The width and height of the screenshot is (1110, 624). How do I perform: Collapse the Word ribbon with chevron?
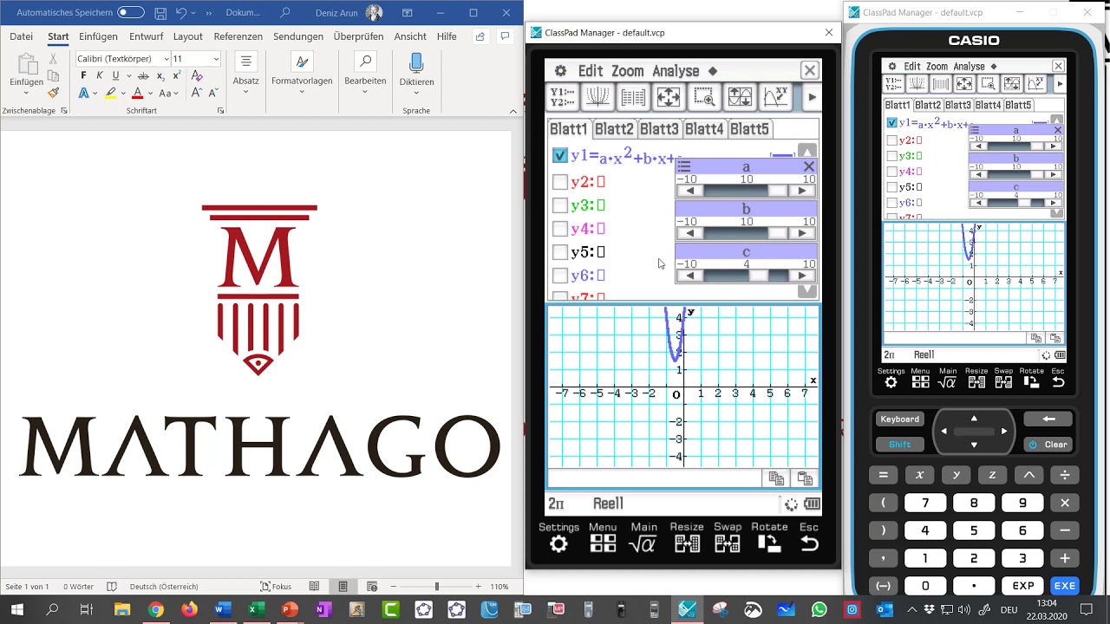coord(513,111)
